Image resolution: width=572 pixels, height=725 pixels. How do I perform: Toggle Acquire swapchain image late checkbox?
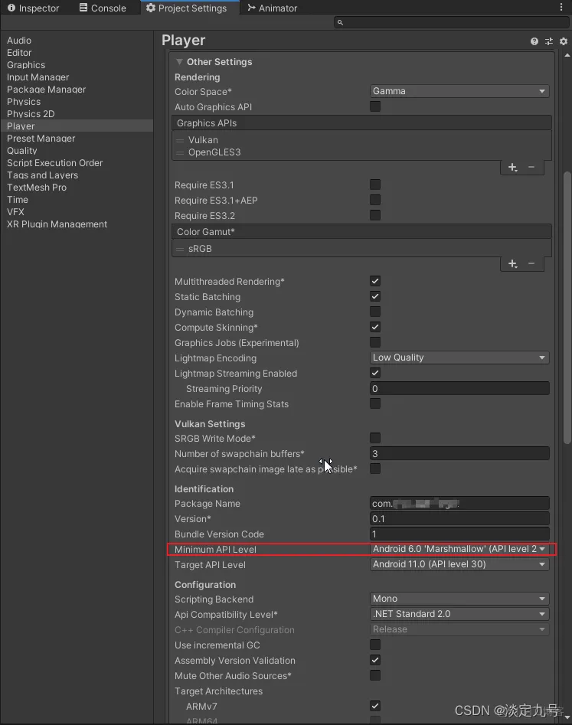pos(375,469)
